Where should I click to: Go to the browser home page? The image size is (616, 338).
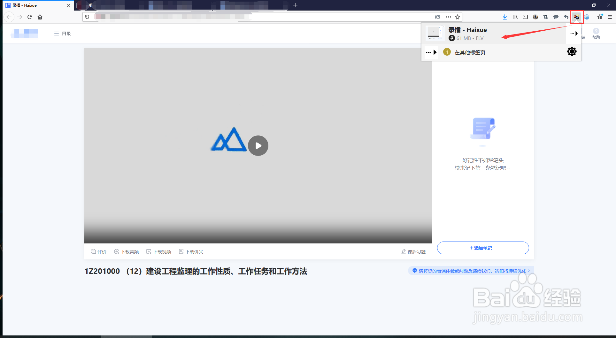click(x=40, y=17)
